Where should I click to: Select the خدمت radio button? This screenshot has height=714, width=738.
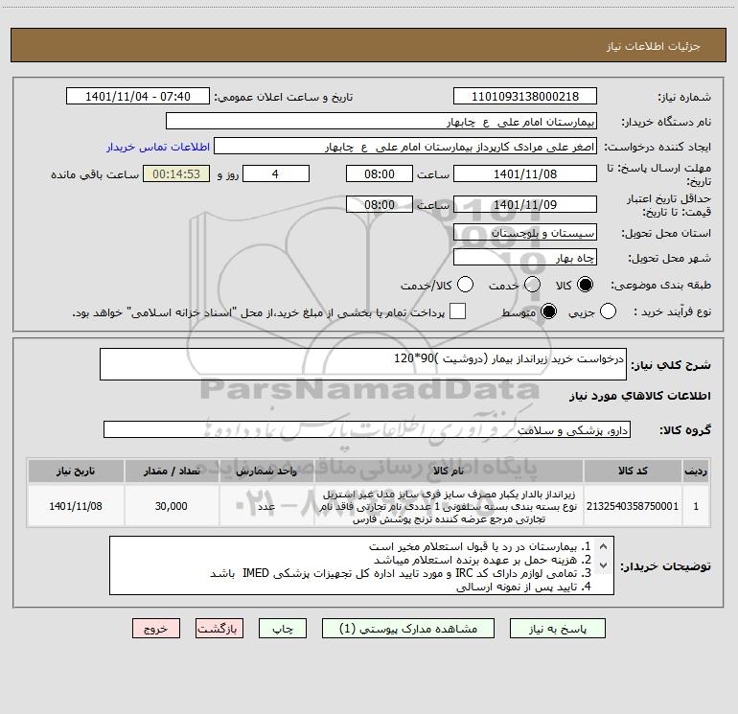[532, 285]
